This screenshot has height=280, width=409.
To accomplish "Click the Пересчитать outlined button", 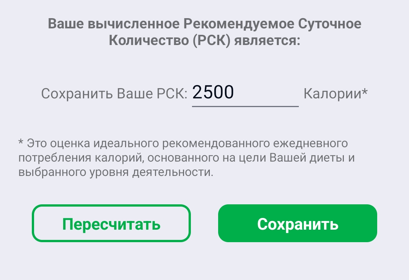I will 111,223.
